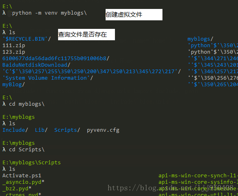Click the 'cd myblogs\' command line

pyautogui.click(x=27, y=104)
